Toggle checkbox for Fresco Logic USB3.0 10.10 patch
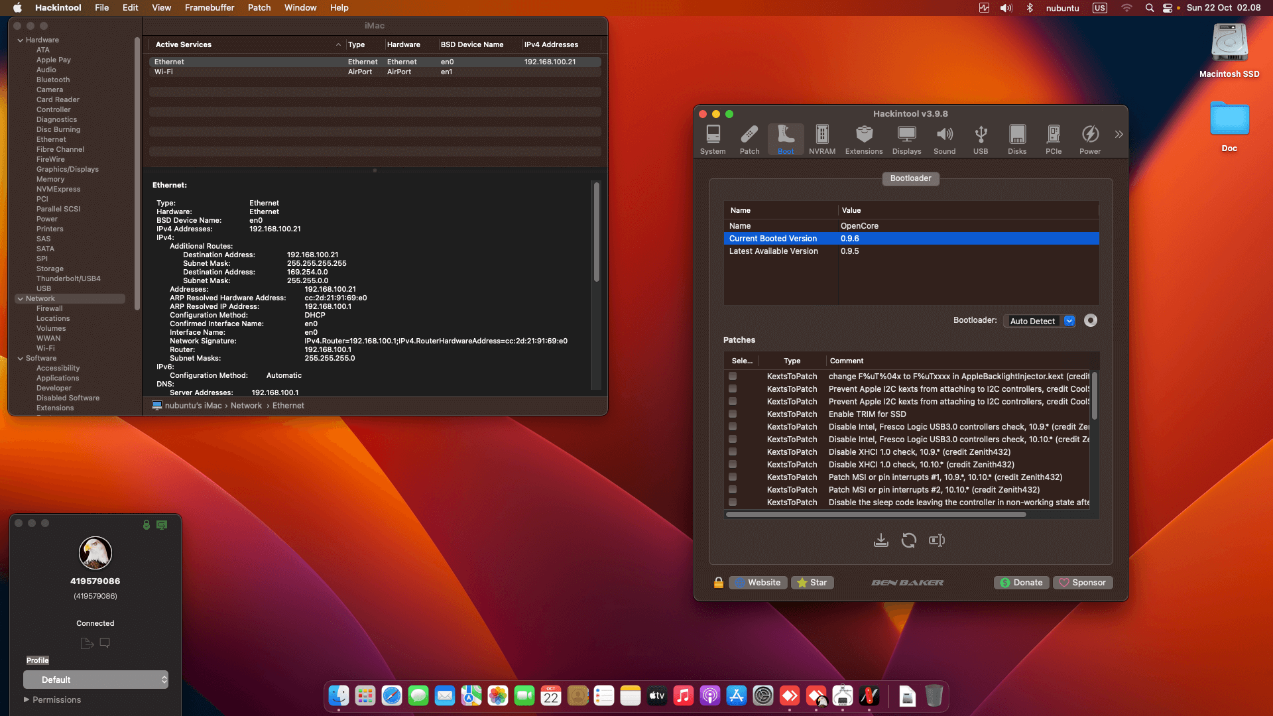 (733, 439)
